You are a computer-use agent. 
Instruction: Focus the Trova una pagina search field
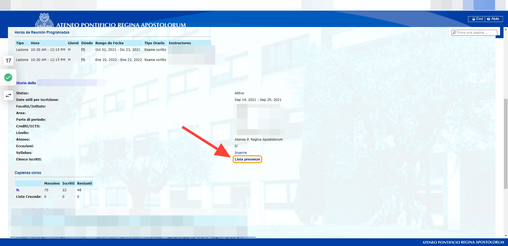coord(474,33)
